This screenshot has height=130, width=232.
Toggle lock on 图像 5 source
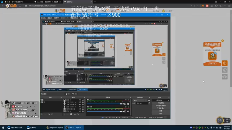(x=83, y=100)
